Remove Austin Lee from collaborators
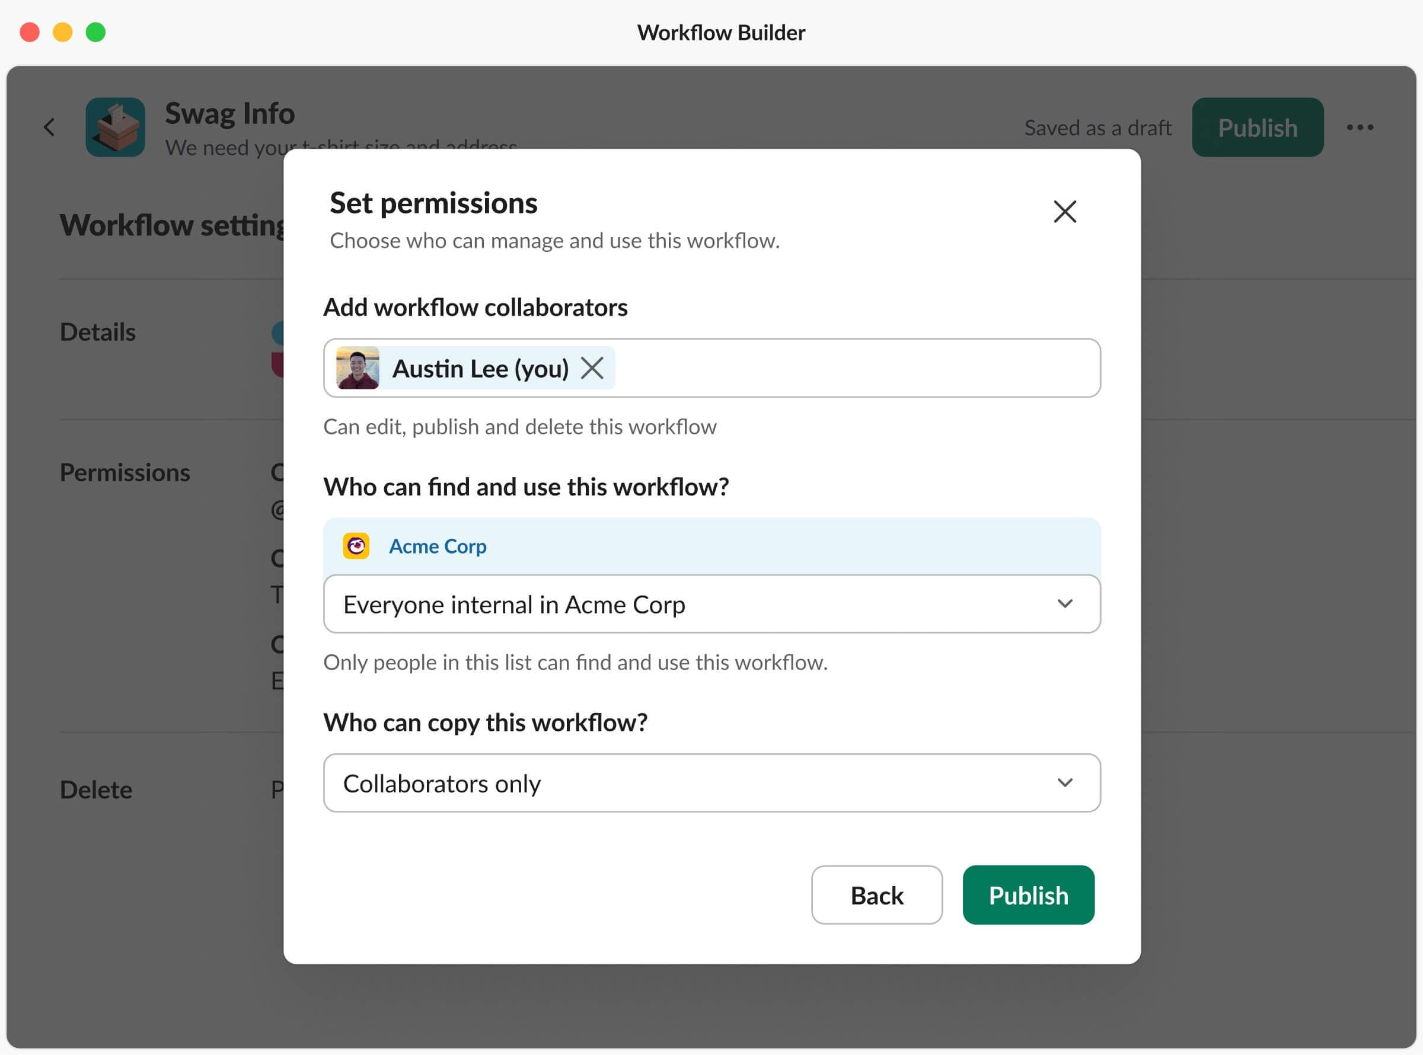This screenshot has height=1055, width=1423. pos(592,368)
